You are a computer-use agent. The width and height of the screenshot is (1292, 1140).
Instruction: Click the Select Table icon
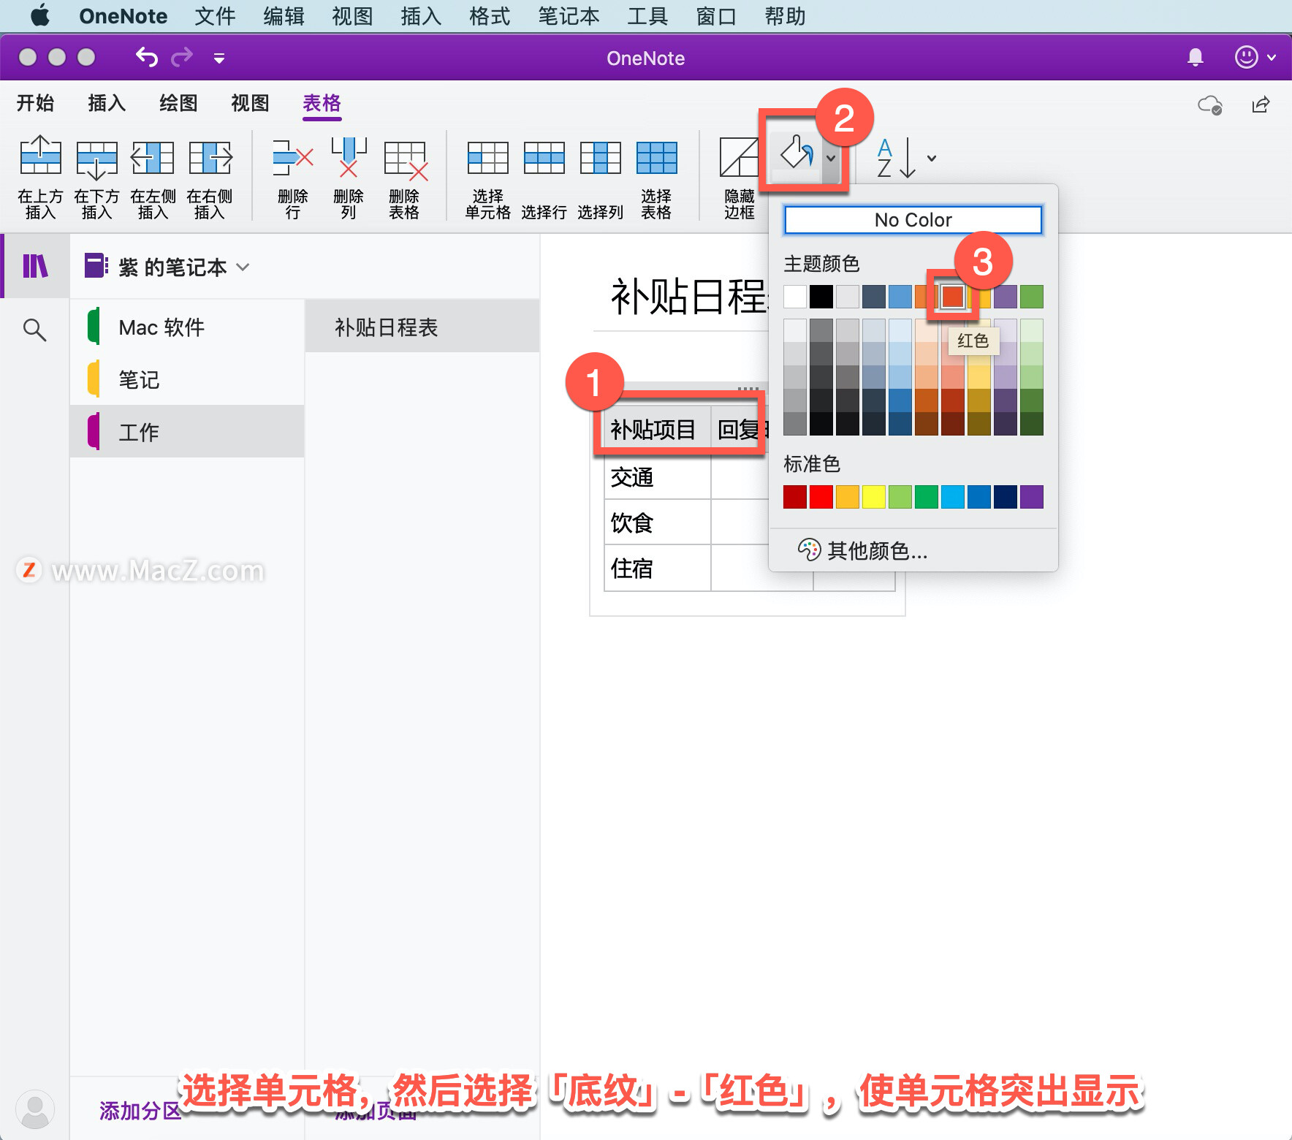(656, 157)
